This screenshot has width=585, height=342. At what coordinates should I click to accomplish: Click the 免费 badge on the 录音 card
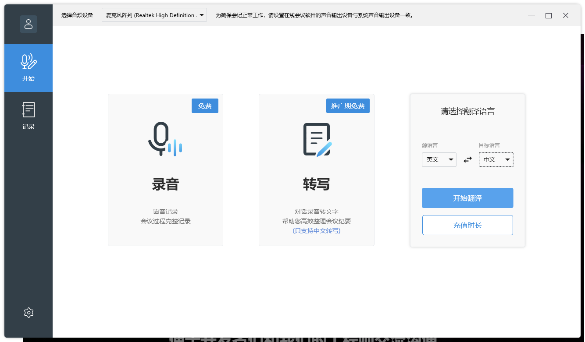[205, 106]
